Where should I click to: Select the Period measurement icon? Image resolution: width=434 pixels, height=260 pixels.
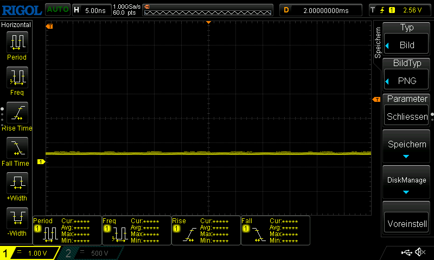17,42
